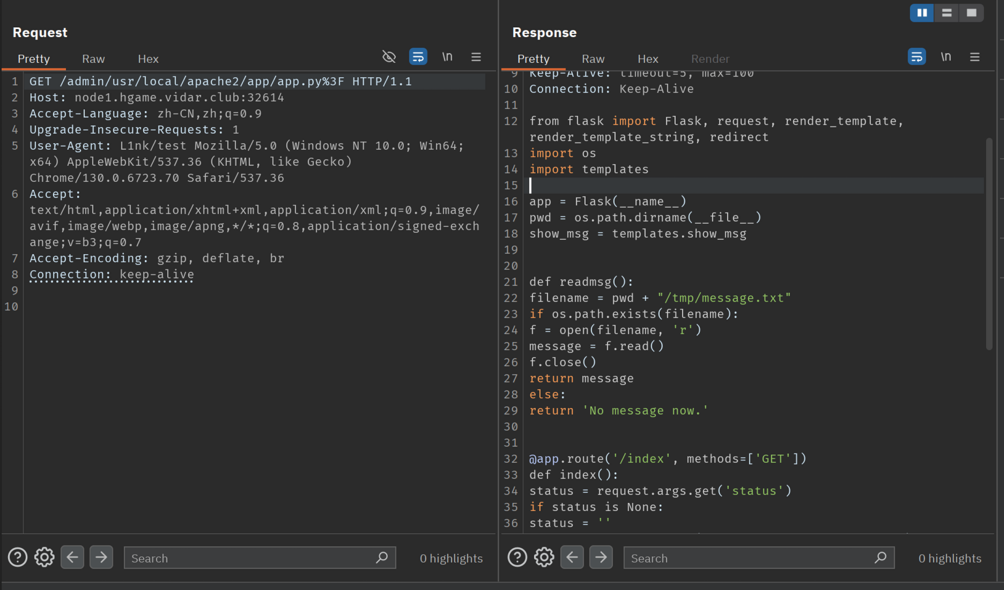Open help for Response search bar
Image resolution: width=1004 pixels, height=590 pixels.
pyautogui.click(x=518, y=558)
